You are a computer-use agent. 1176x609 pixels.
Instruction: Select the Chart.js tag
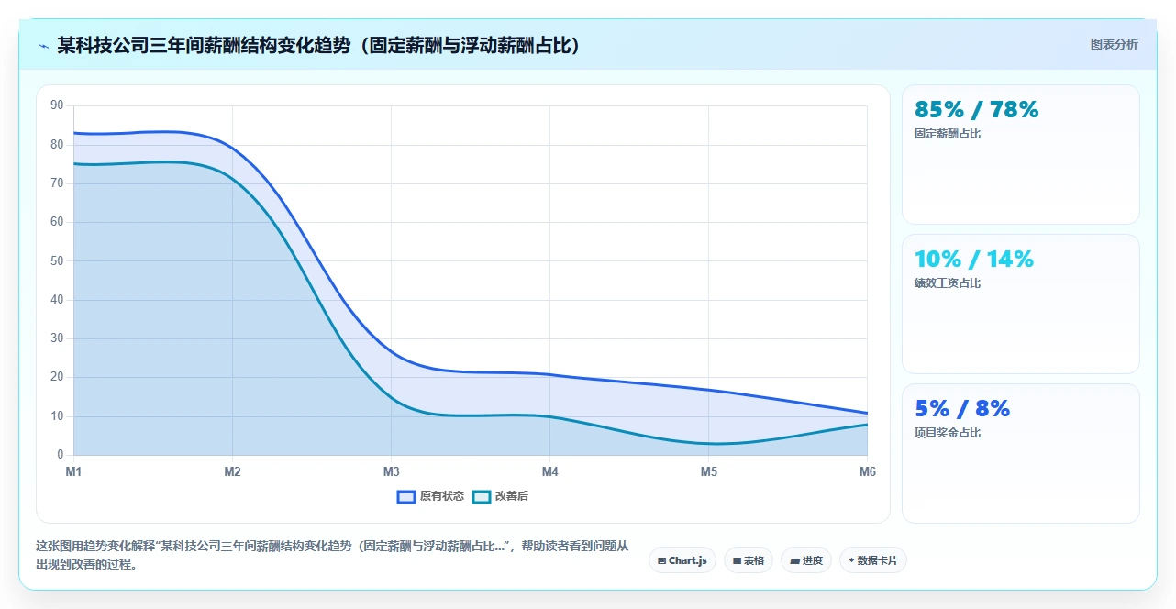pyautogui.click(x=682, y=560)
